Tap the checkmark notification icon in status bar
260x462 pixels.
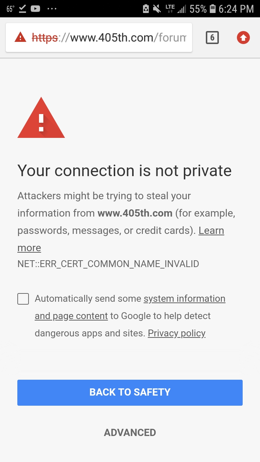coord(23,9)
